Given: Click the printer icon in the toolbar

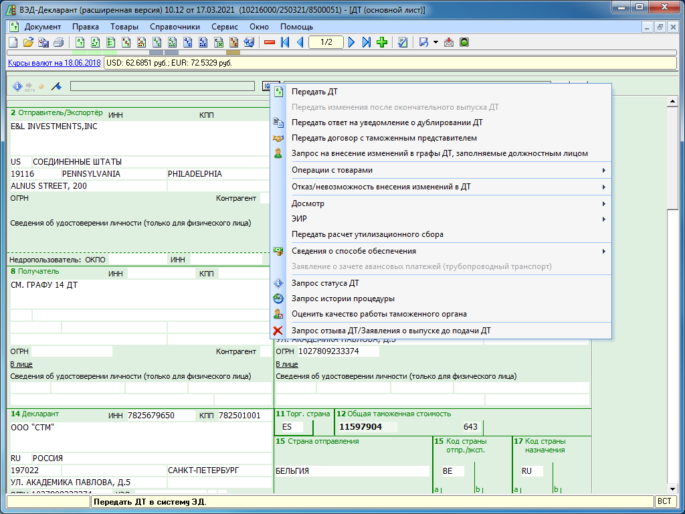Looking at the screenshot, I should pos(58,43).
